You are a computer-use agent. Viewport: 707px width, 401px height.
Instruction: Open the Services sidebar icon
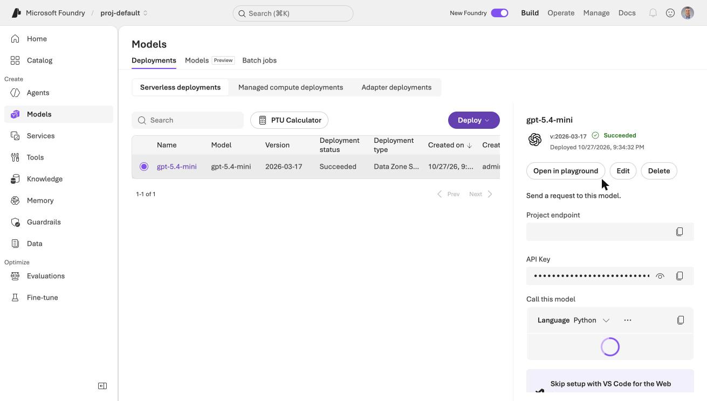15,136
